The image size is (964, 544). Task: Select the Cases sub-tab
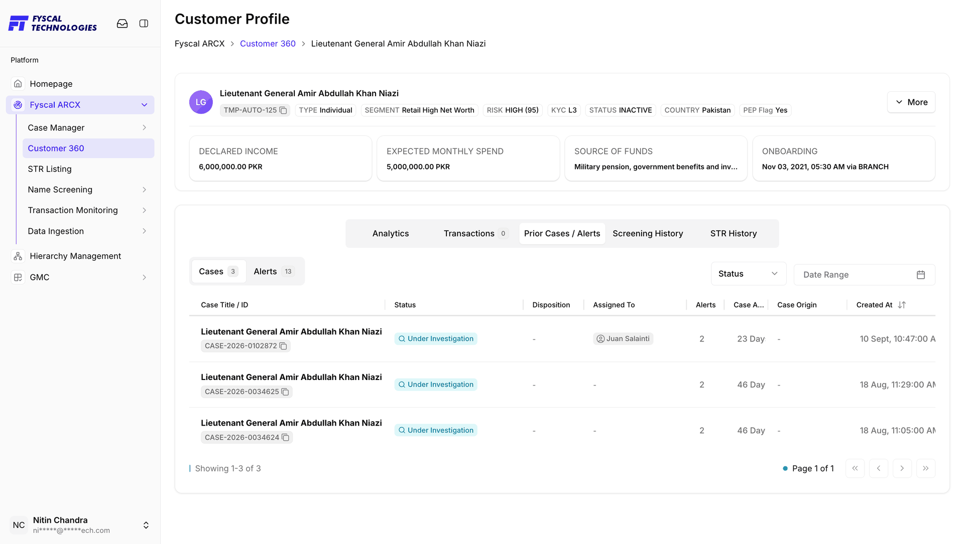coord(218,271)
